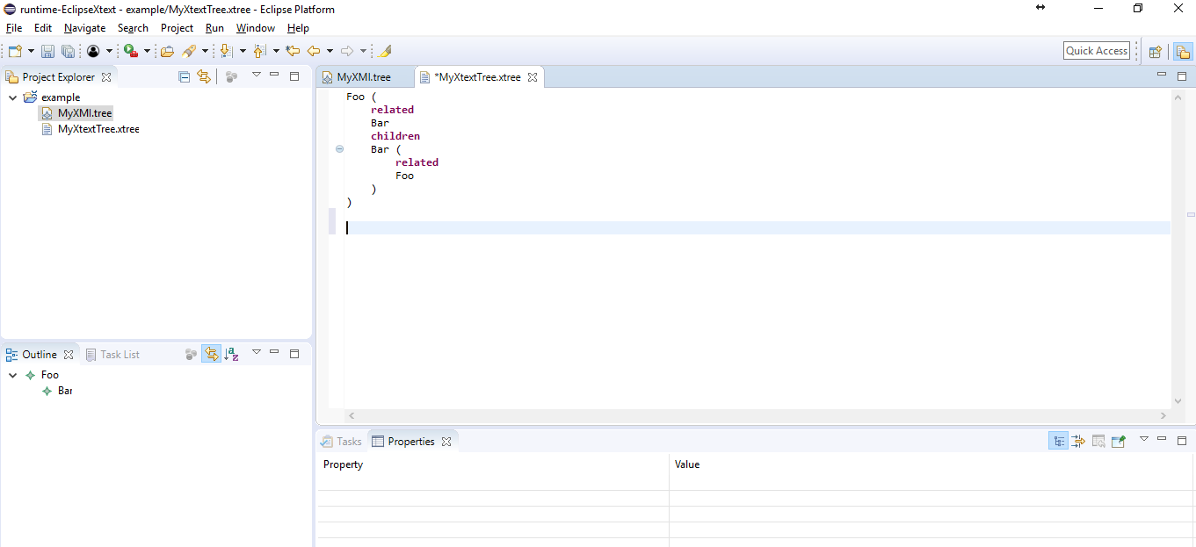Open the File menu
Image resolution: width=1196 pixels, height=547 pixels.
[x=14, y=28]
